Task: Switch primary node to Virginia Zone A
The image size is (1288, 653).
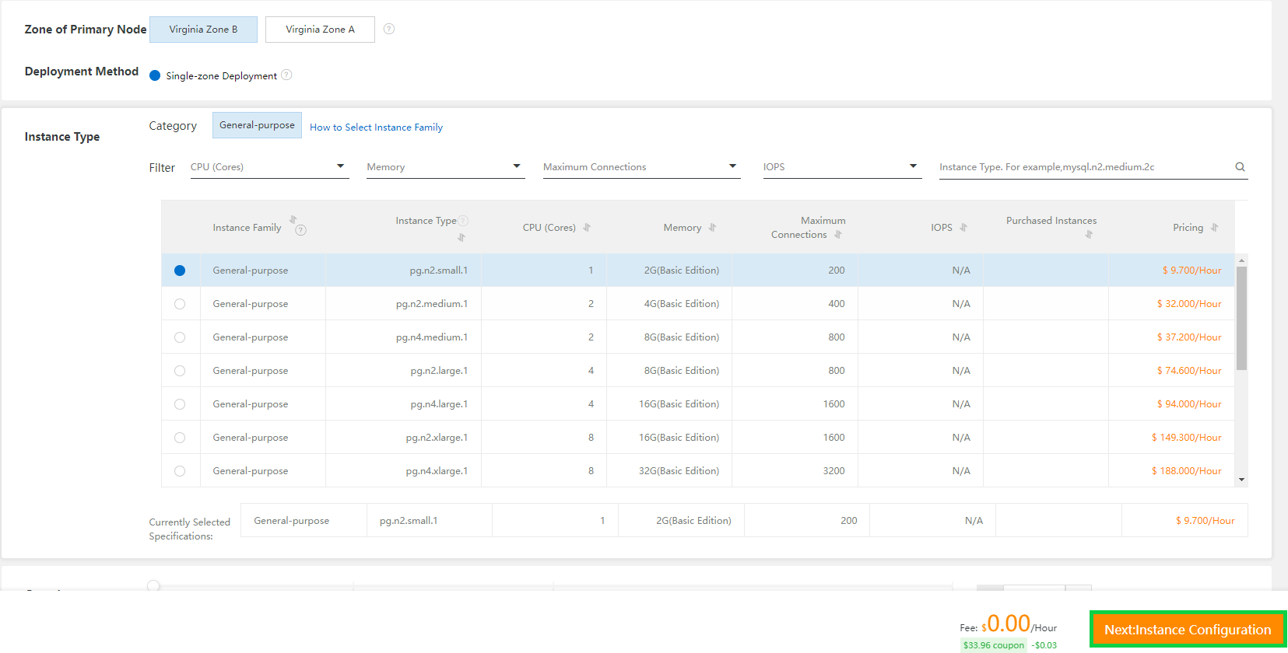Action: [320, 30]
